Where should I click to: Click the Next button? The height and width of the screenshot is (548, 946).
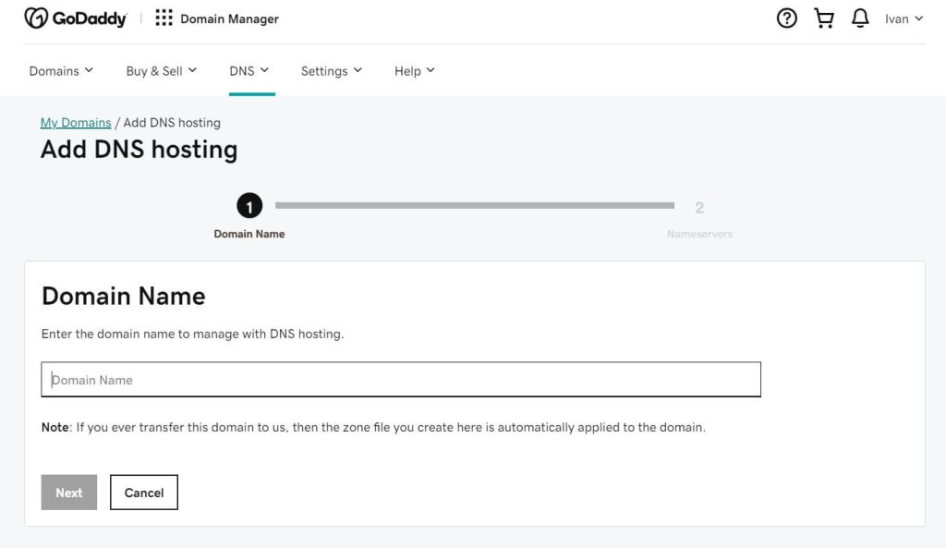68,493
